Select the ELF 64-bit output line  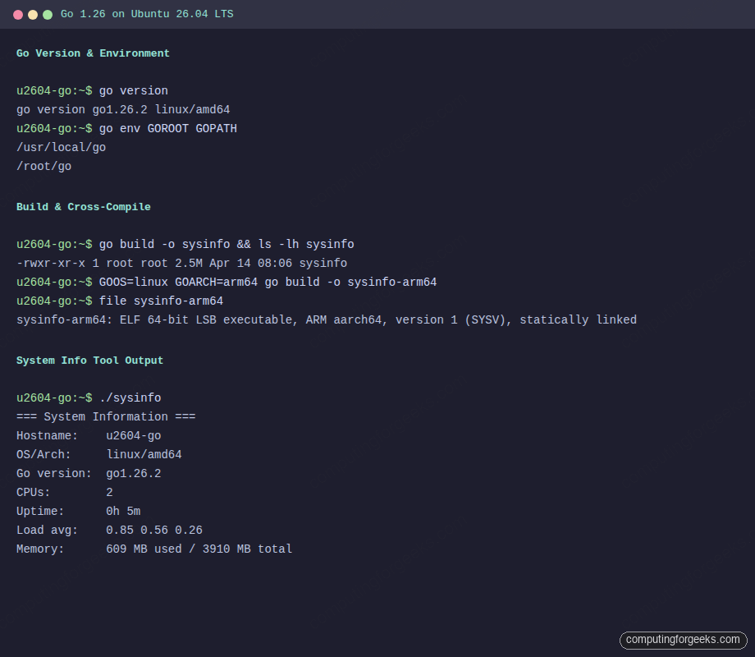point(328,319)
